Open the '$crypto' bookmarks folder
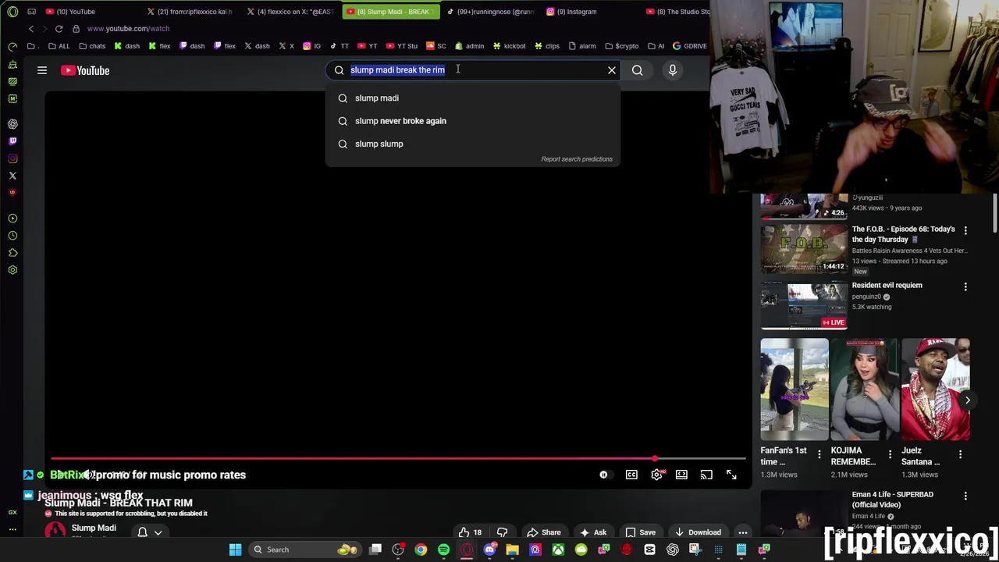 [622, 46]
